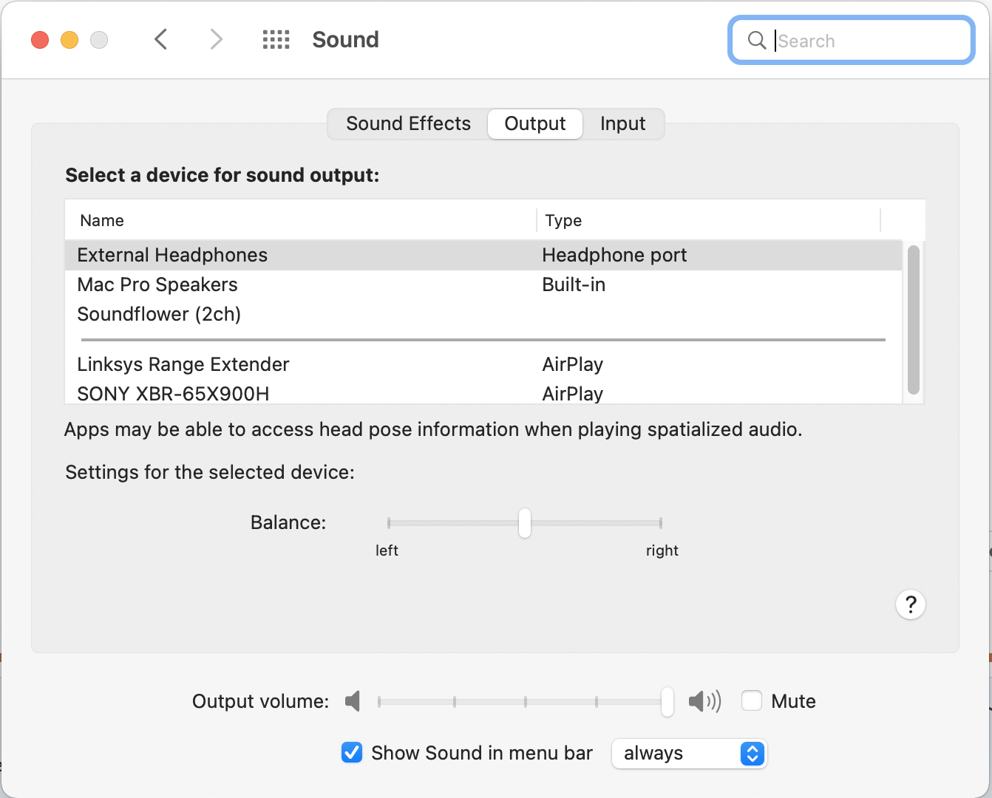The width and height of the screenshot is (992, 798).
Task: Click the back navigation arrow
Action: [x=161, y=39]
